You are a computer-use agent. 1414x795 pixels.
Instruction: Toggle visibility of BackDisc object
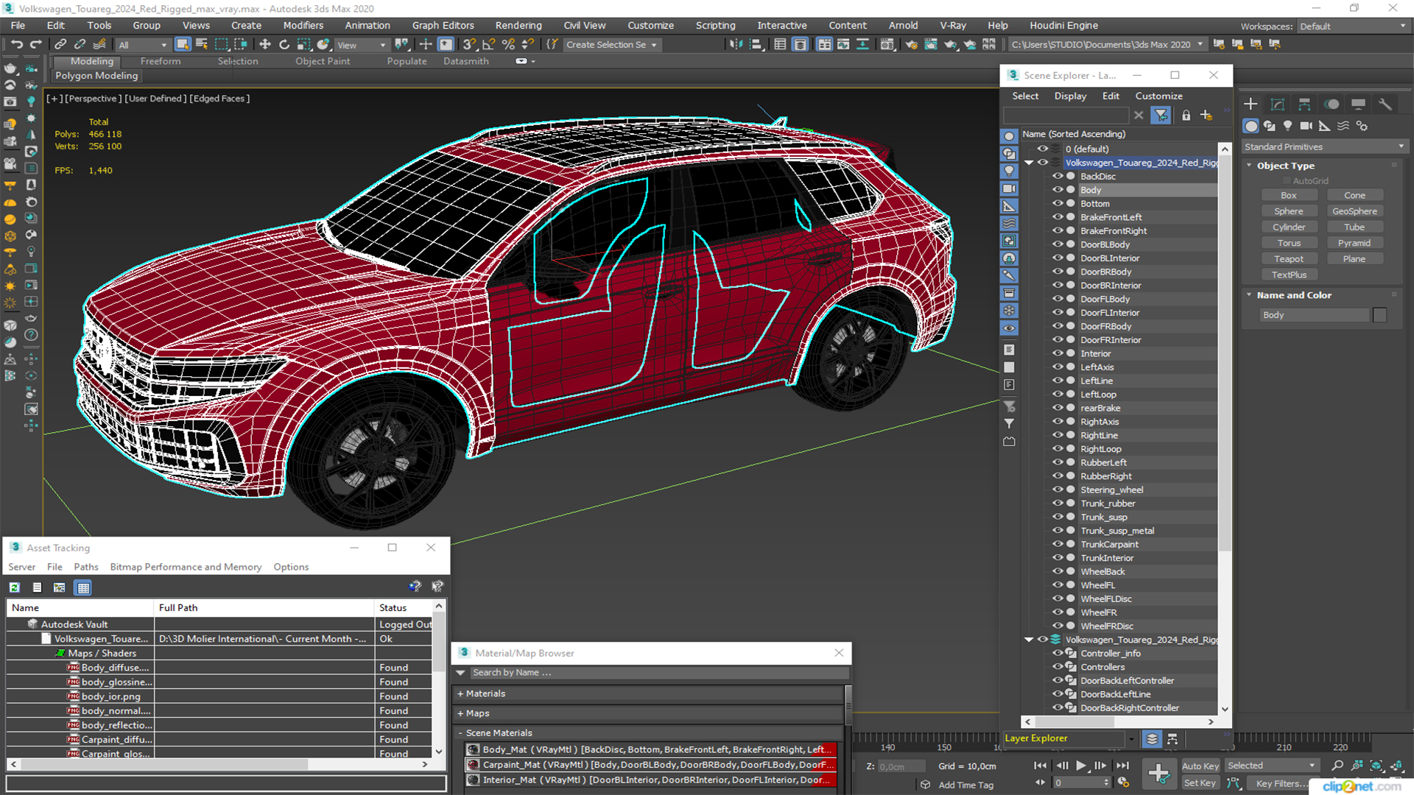[x=1058, y=176]
